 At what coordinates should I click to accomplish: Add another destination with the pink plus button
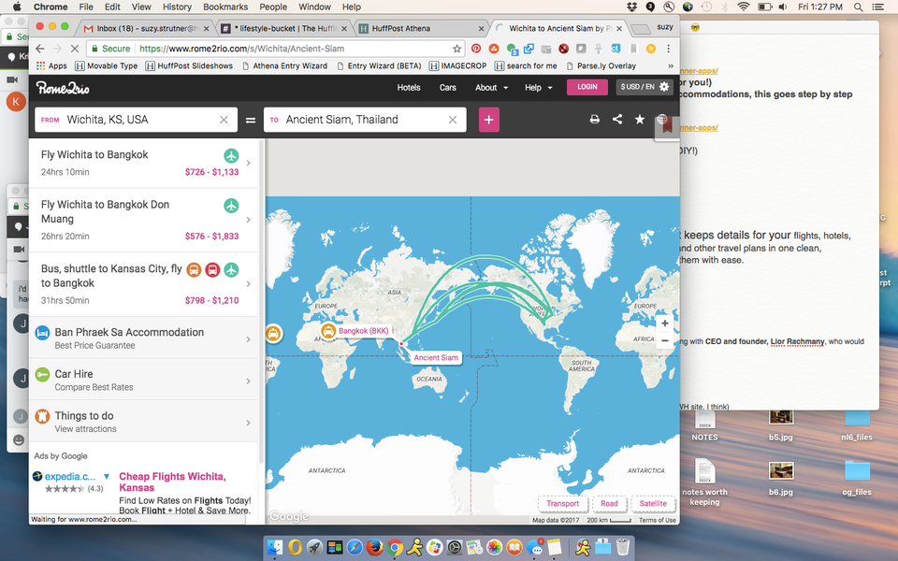click(488, 120)
